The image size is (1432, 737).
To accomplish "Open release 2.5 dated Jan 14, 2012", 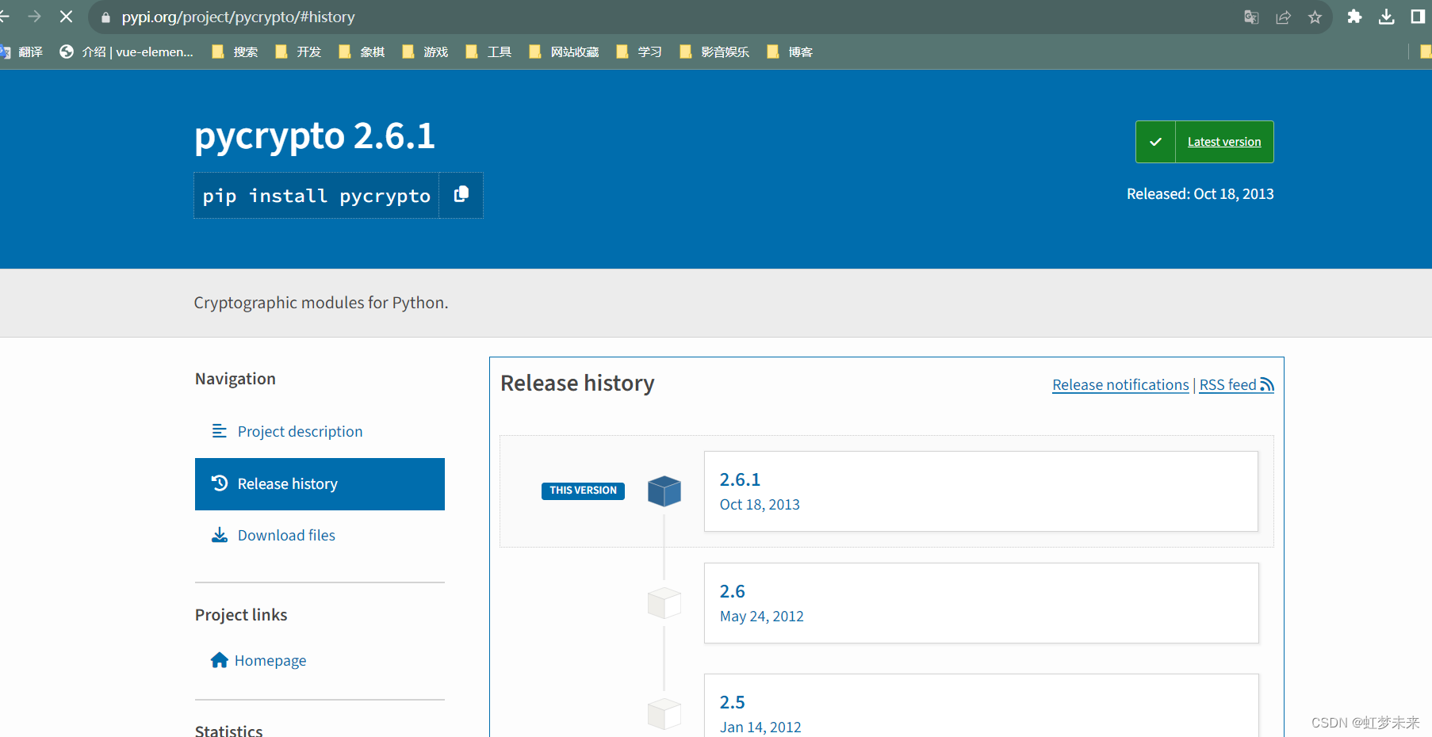I will tap(981, 705).
